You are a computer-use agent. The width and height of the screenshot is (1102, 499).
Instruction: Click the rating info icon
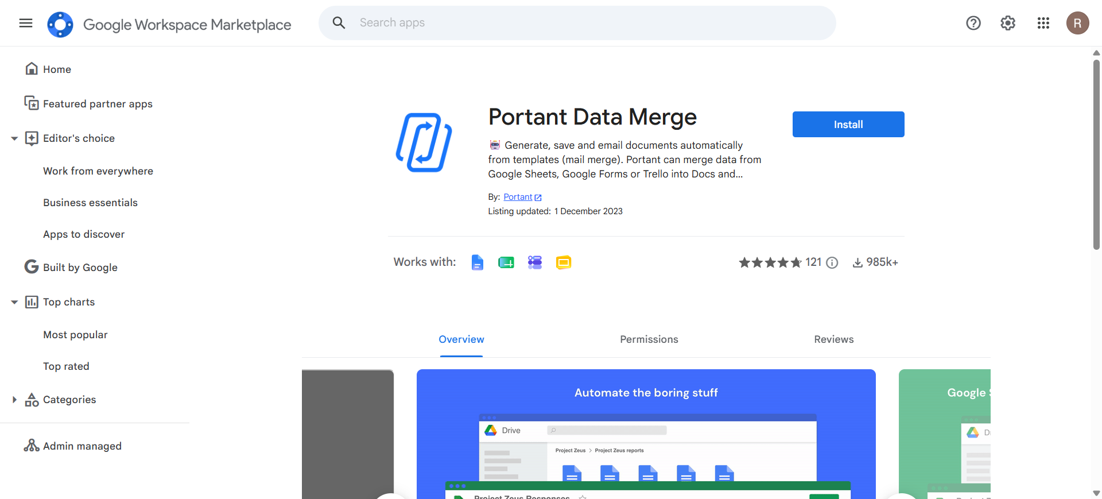pos(832,262)
